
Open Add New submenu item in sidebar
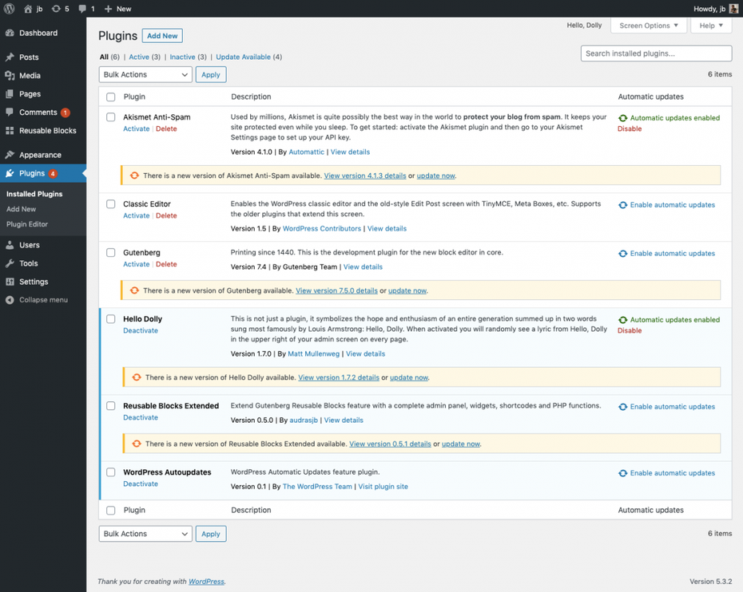[x=22, y=209]
